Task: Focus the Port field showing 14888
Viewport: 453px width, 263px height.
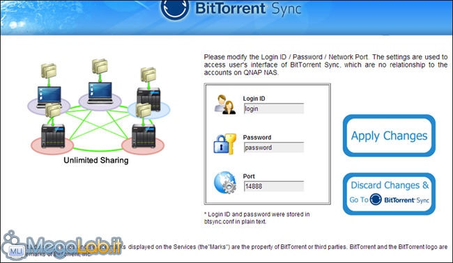Action: 274,186
